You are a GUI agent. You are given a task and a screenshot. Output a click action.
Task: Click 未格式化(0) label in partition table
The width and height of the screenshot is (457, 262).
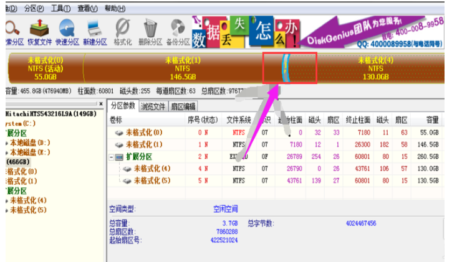pyautogui.click(x=144, y=133)
